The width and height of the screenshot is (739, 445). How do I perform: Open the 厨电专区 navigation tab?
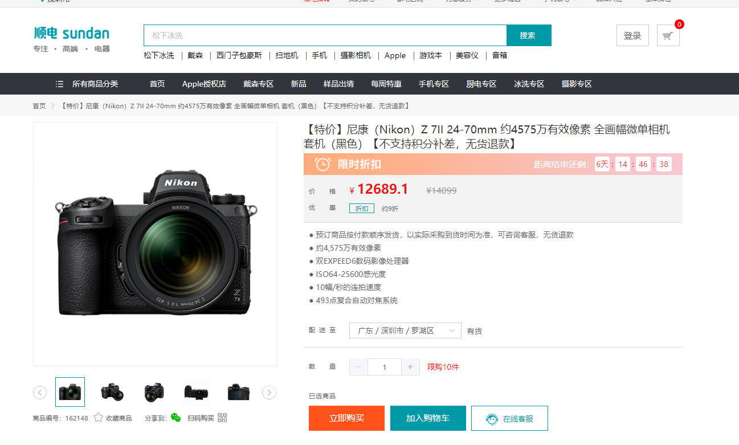[481, 84]
